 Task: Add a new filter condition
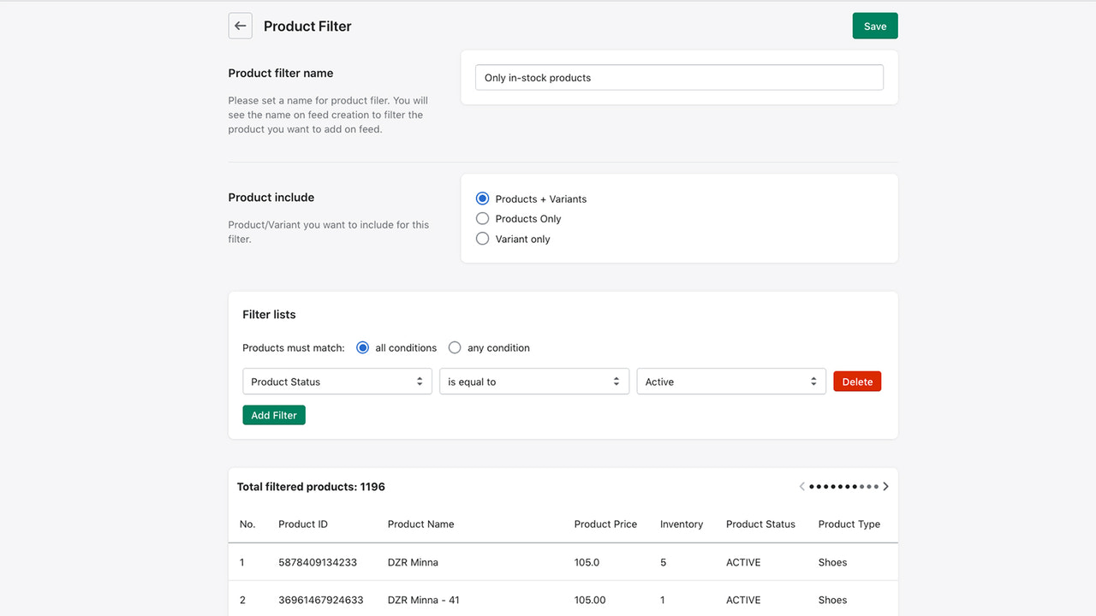(274, 414)
